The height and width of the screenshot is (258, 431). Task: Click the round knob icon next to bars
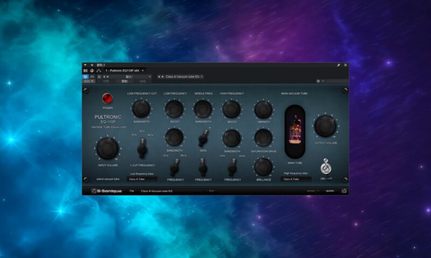pos(92,71)
